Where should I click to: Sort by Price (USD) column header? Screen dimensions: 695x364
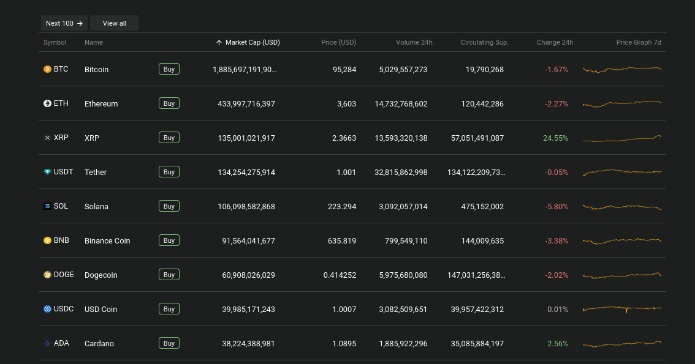(338, 42)
